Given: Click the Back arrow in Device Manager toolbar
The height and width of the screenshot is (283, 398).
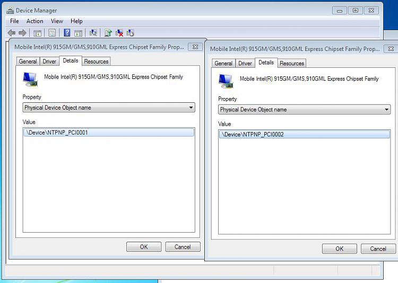Looking at the screenshot, I should pyautogui.click(x=12, y=33).
